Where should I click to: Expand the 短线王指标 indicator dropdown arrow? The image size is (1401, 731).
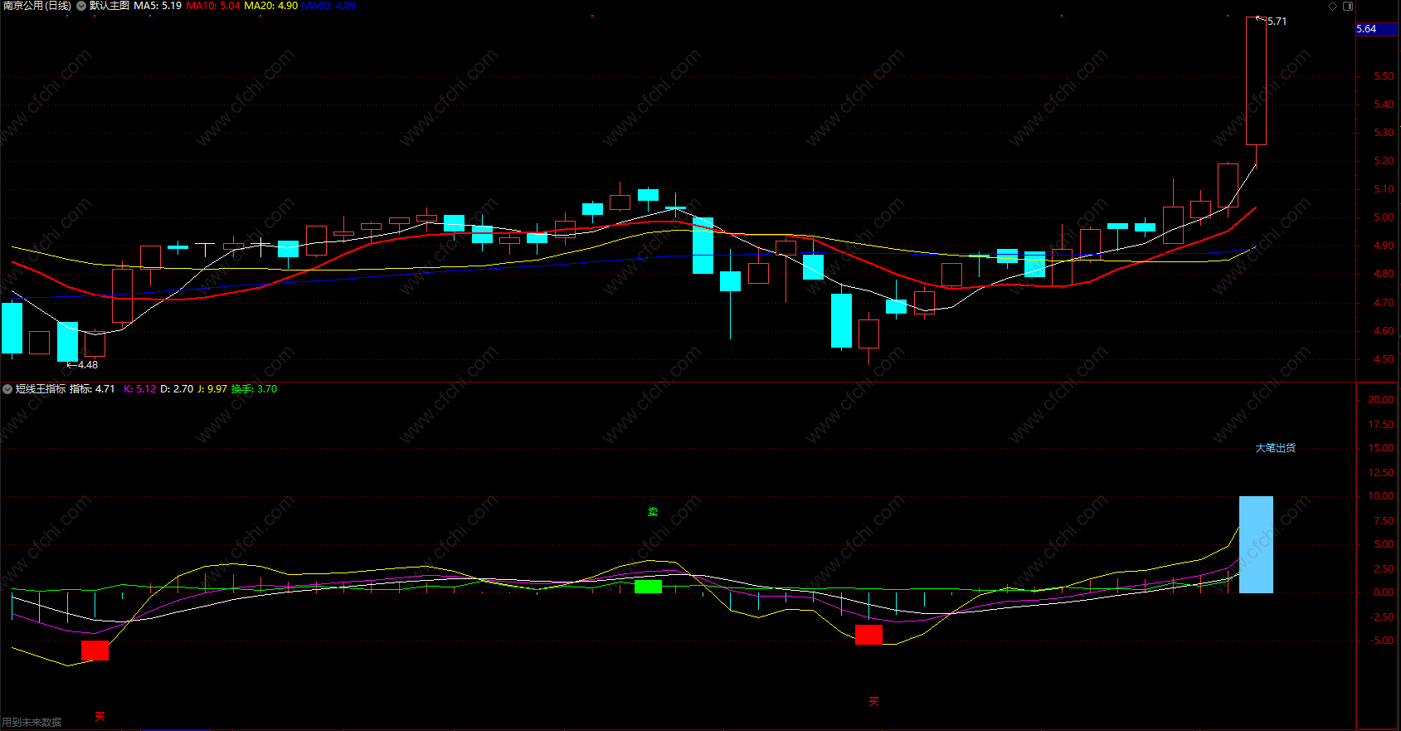tap(7, 389)
